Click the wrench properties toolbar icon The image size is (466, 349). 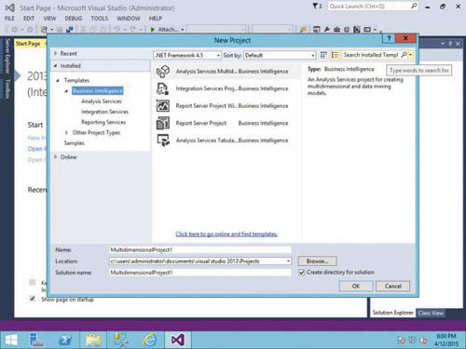(x=327, y=30)
